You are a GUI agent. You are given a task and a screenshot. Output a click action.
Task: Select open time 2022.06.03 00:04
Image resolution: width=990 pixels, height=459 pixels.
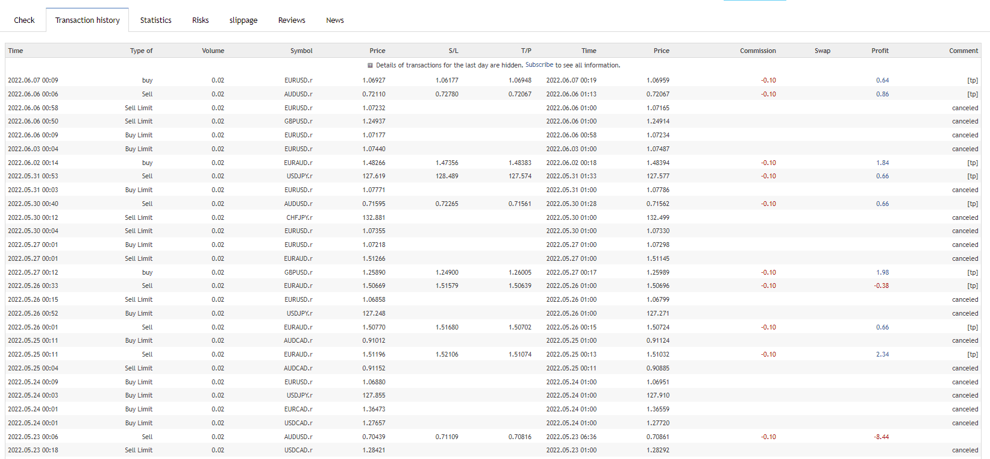pyautogui.click(x=33, y=149)
